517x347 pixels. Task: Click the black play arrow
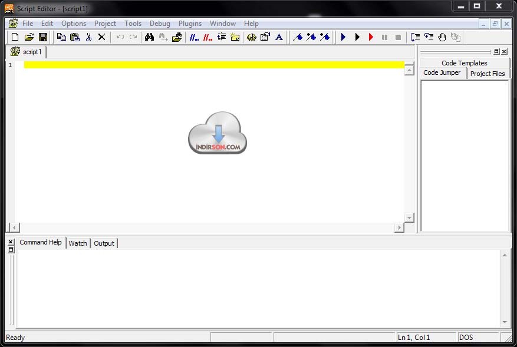point(357,37)
